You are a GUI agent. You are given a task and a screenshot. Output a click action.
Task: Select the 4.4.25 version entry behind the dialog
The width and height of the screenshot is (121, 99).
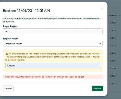pyautogui.click(x=113, y=84)
